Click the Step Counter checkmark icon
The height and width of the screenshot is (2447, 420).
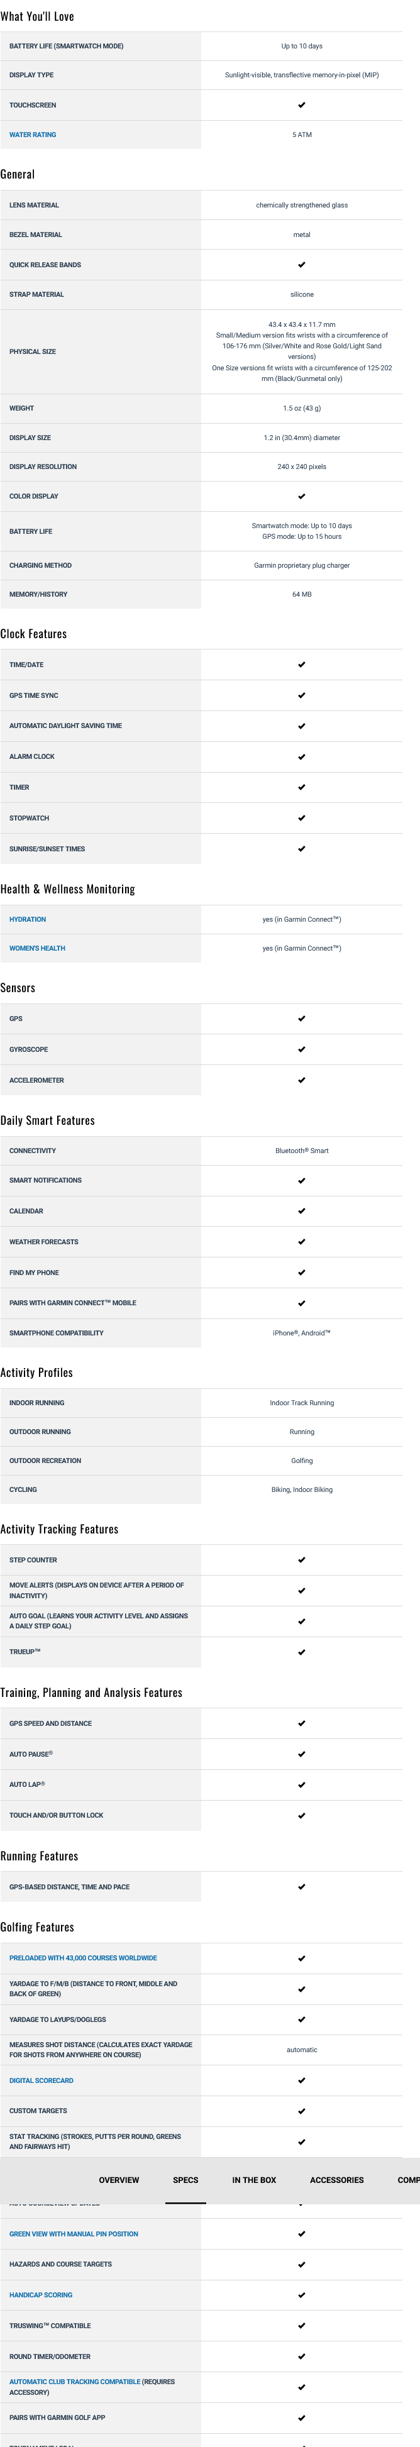click(x=301, y=1560)
